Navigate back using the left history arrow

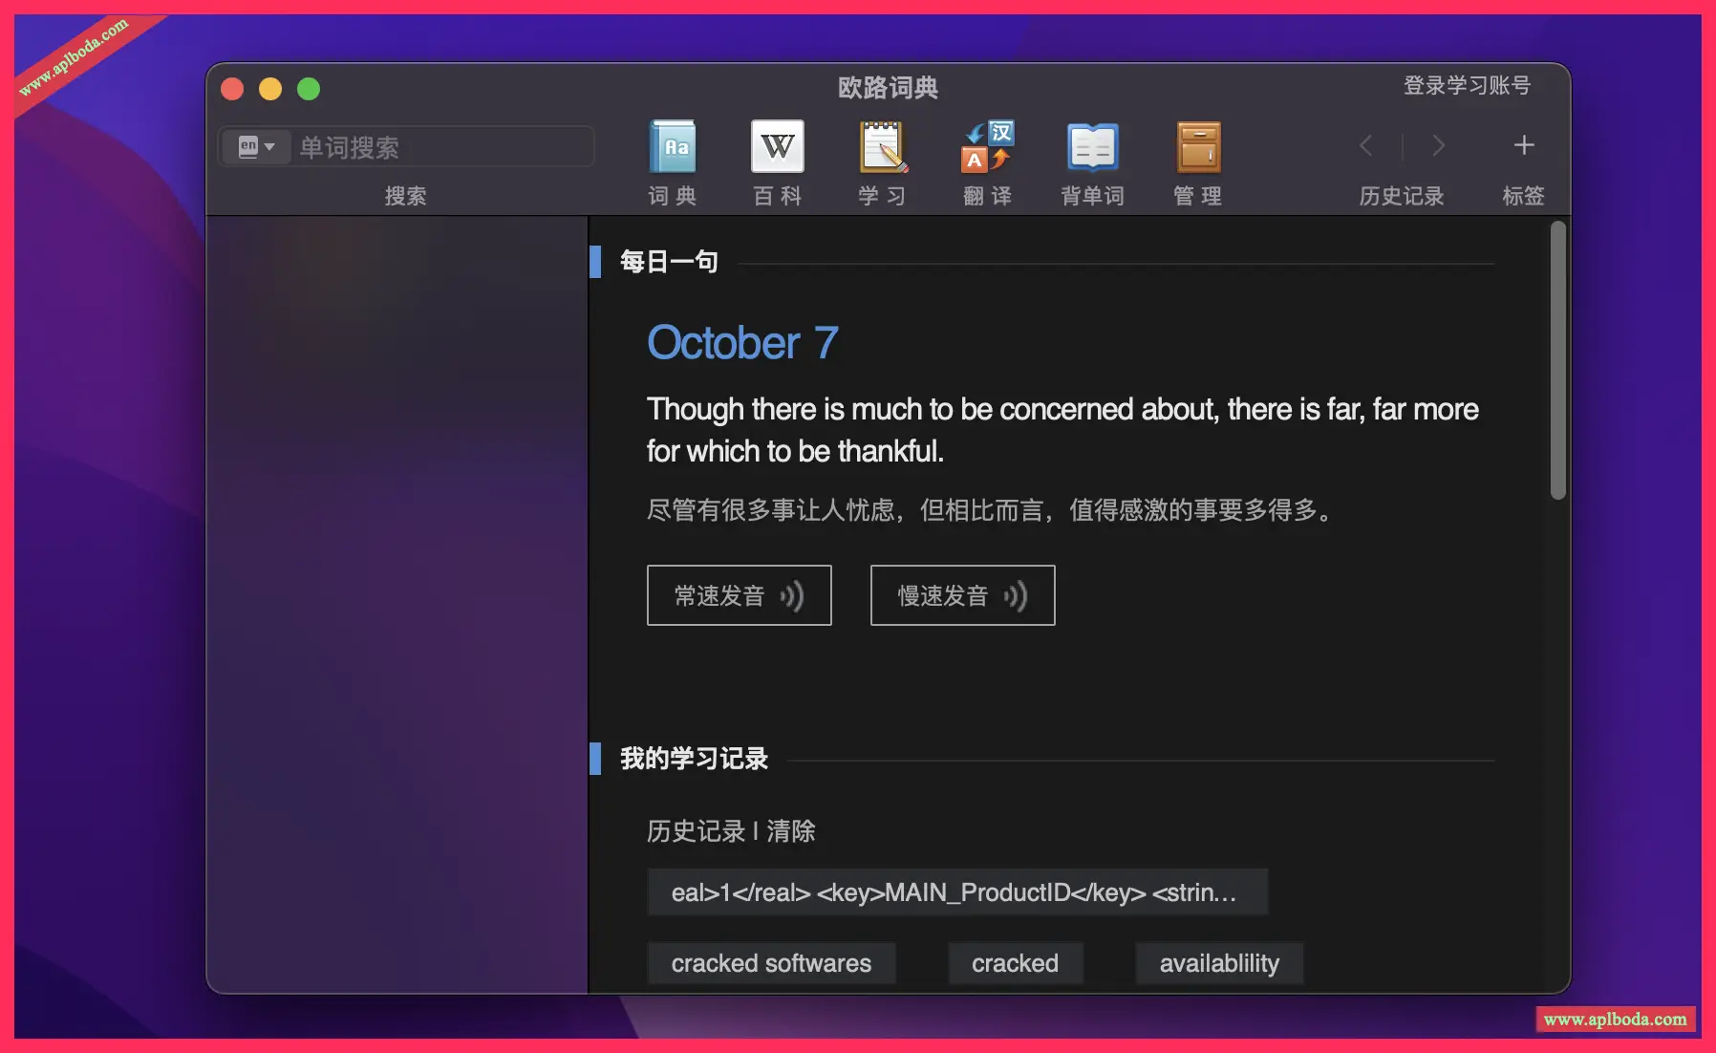(1366, 145)
